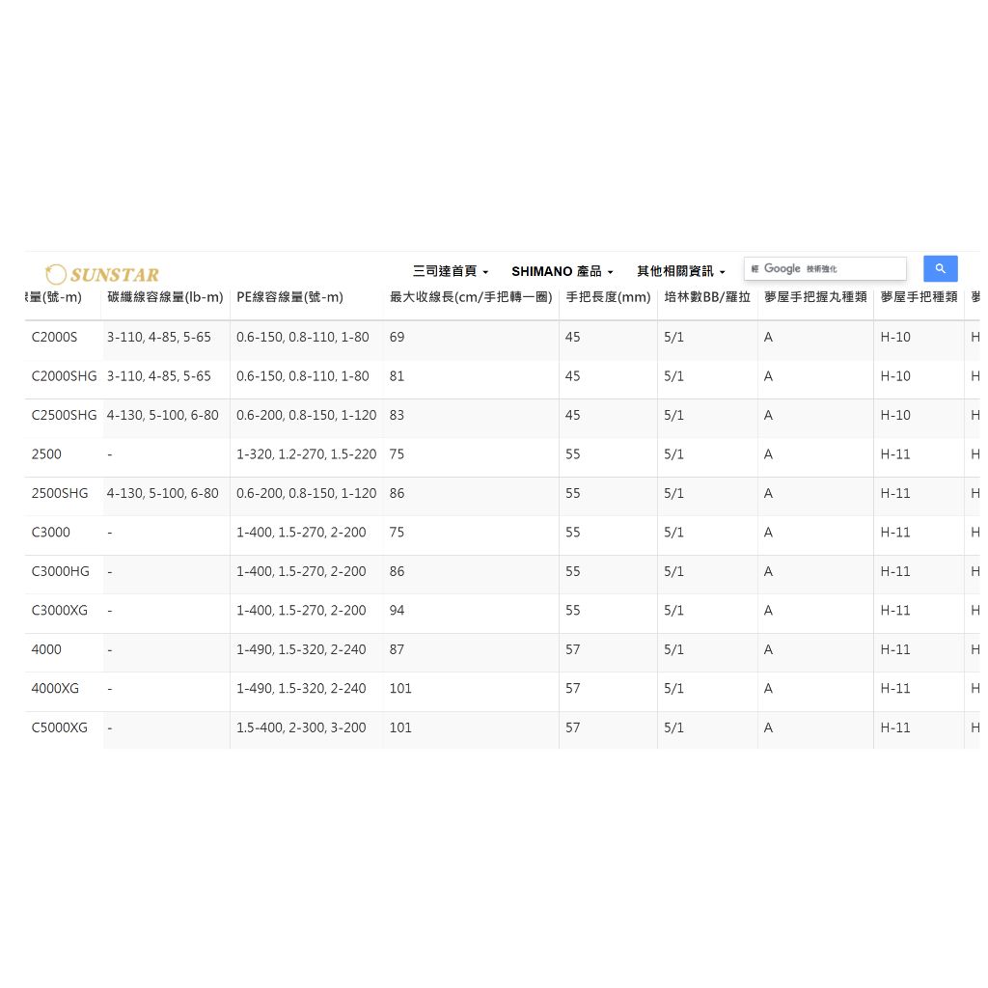Screen dimensions: 988x988
Task: Select the C5000XG model row
Action: 59,727
